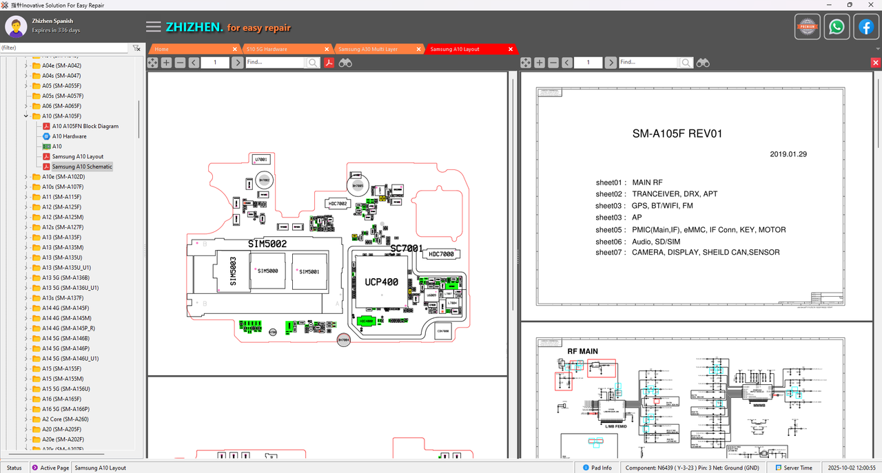Close the right viewer with the red X
The width and height of the screenshot is (882, 473).
coord(875,63)
